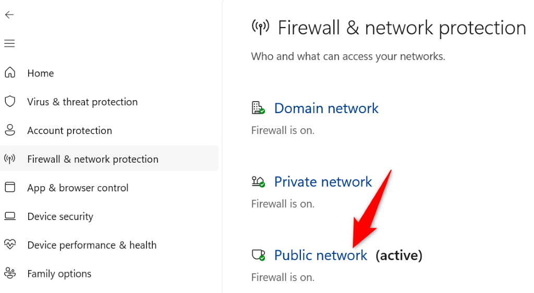Click the Home house icon
This screenshot has width=534, height=293.
click(x=10, y=73)
